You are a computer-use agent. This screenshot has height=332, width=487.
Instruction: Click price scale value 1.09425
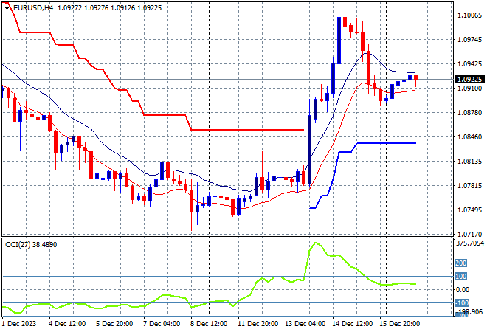point(470,64)
